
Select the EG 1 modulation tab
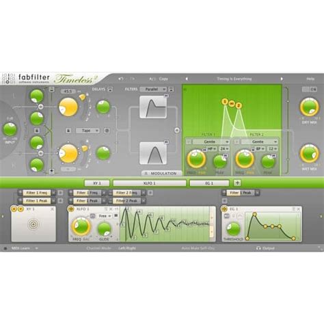209,183
